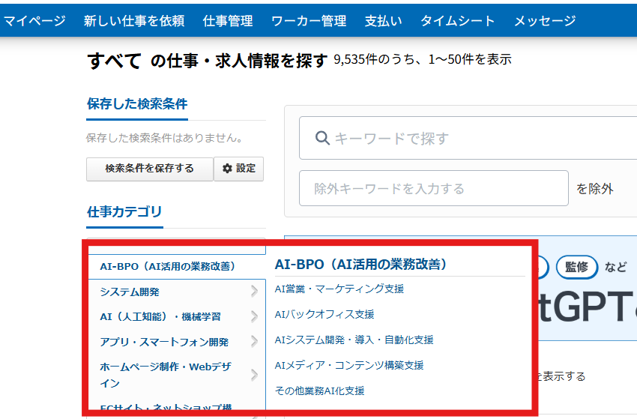The height and width of the screenshot is (419, 637).
Task: Expand the AI（人工知能）・機械学習 chevron
Action: 255,316
